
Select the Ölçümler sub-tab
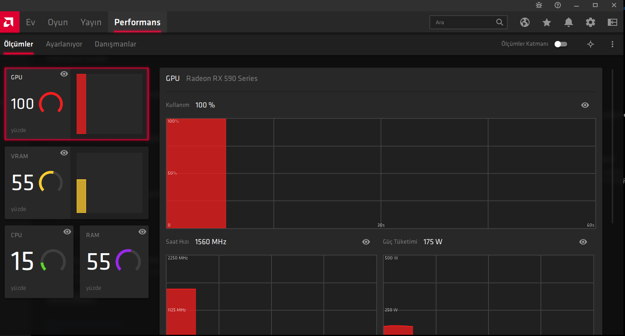[x=19, y=44]
